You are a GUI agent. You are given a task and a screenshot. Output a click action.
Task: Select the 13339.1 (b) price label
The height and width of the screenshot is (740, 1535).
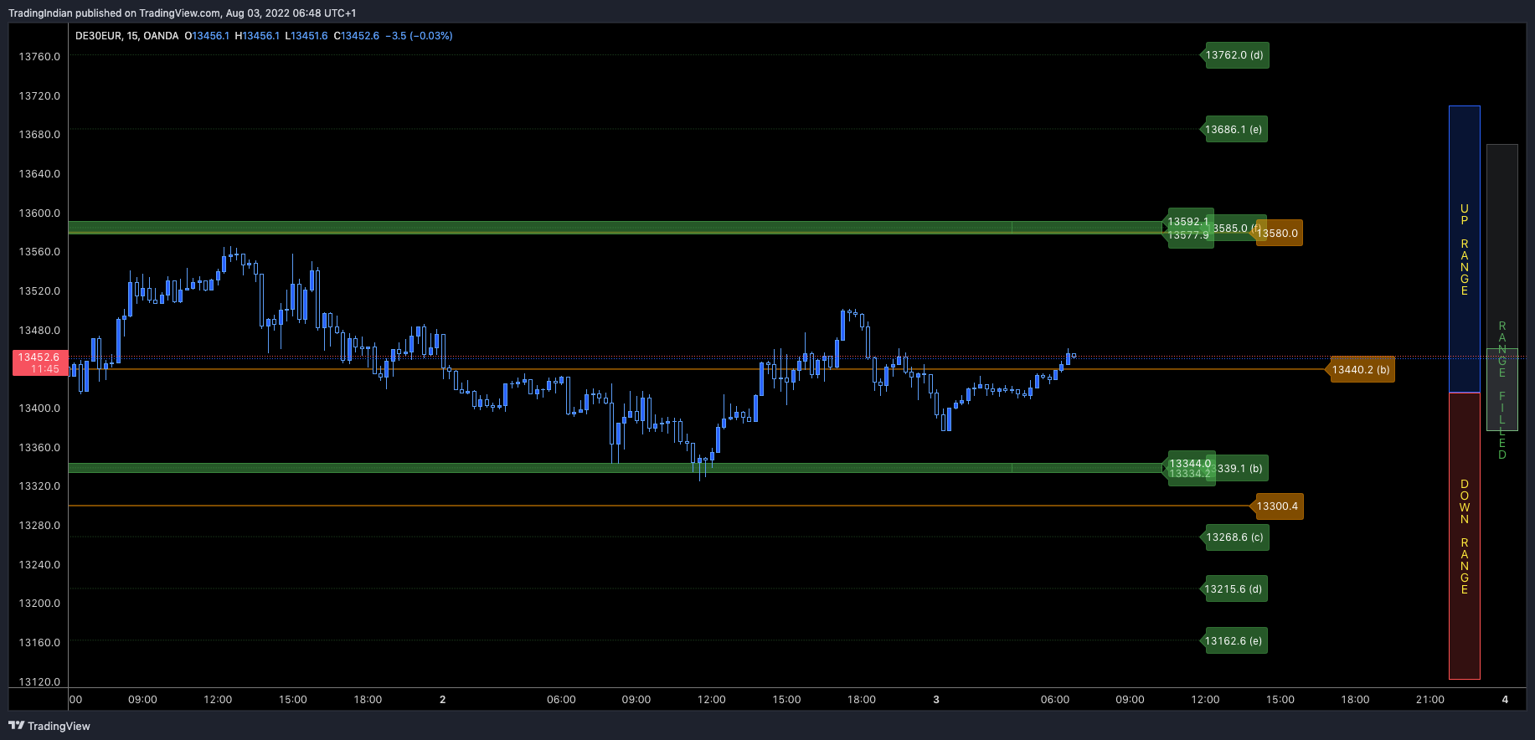pyautogui.click(x=1241, y=469)
